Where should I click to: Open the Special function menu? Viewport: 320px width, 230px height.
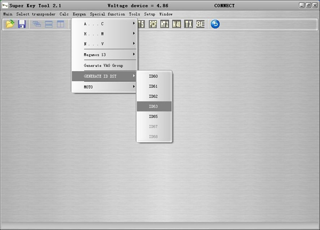(x=107, y=14)
